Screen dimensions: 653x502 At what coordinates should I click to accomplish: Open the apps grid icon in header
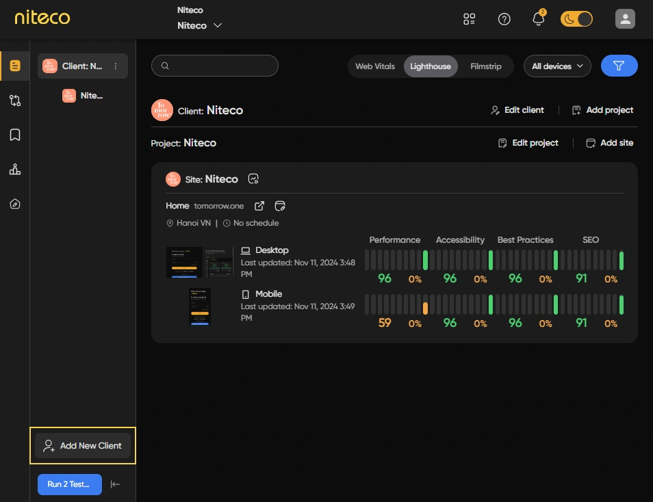(469, 19)
